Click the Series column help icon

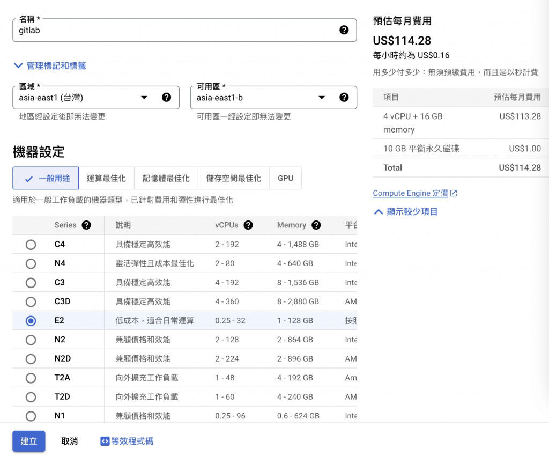(x=86, y=225)
